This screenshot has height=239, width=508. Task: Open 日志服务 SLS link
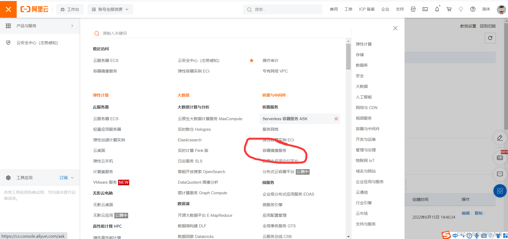click(190, 161)
